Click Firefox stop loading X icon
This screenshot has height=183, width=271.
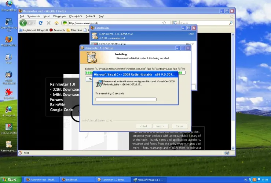(48, 23)
